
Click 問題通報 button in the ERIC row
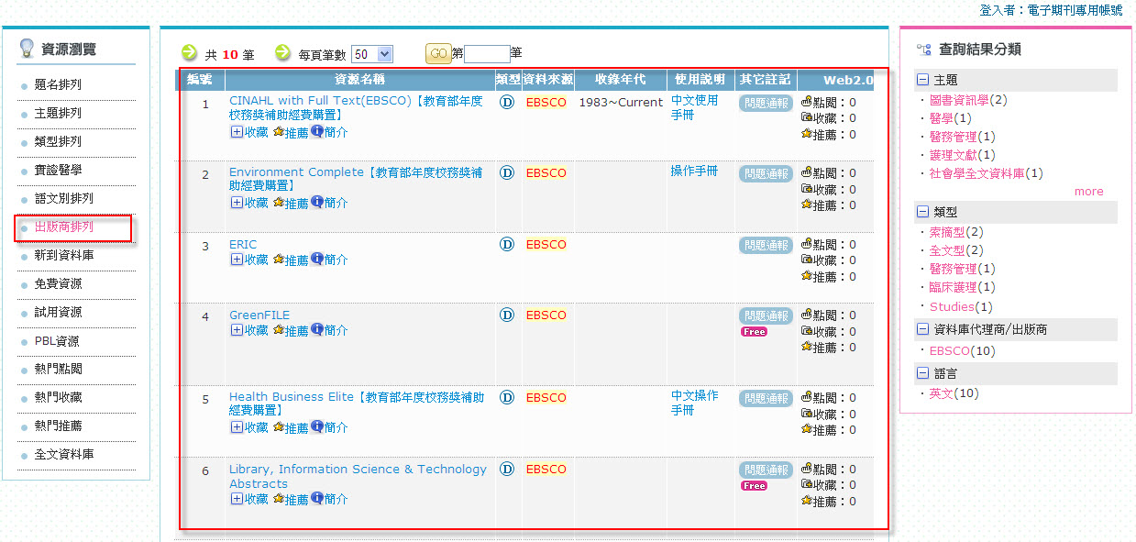pos(766,245)
